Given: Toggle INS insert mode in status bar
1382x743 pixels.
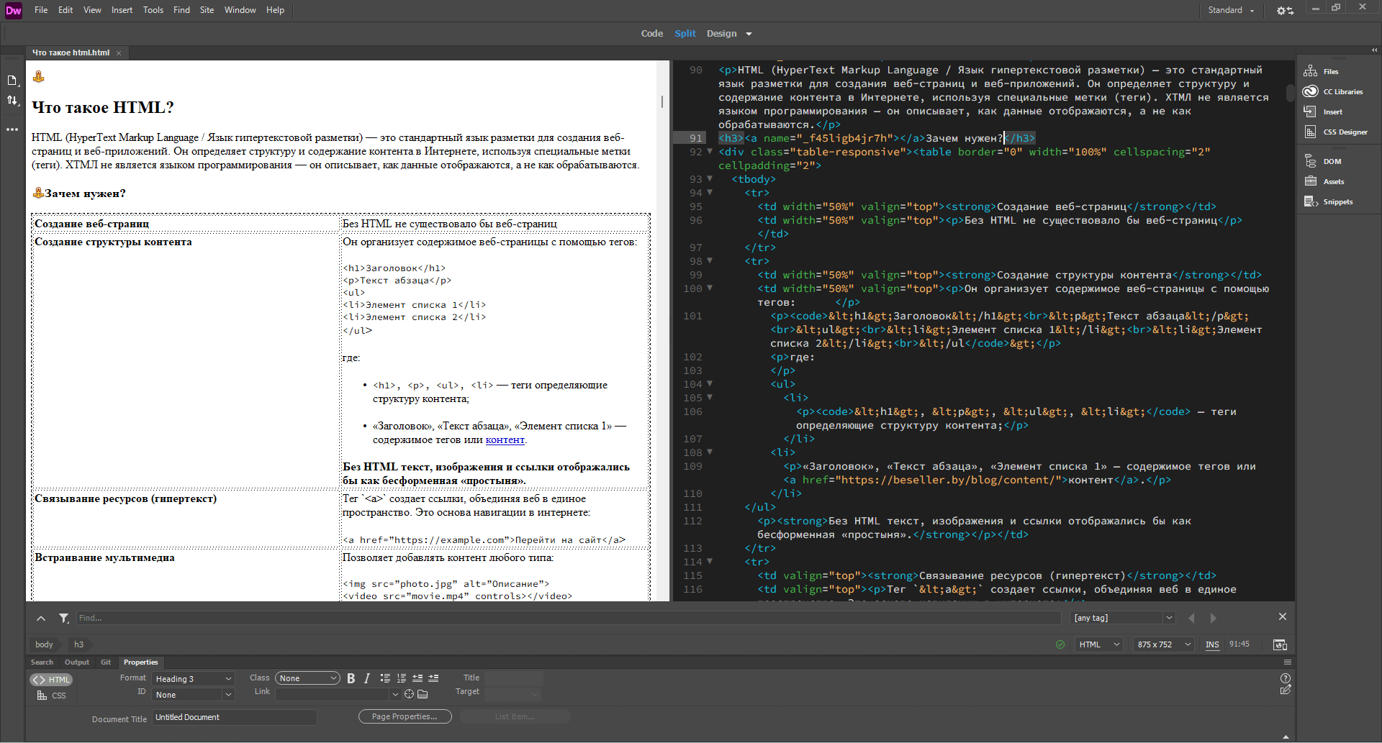Looking at the screenshot, I should tap(1212, 644).
